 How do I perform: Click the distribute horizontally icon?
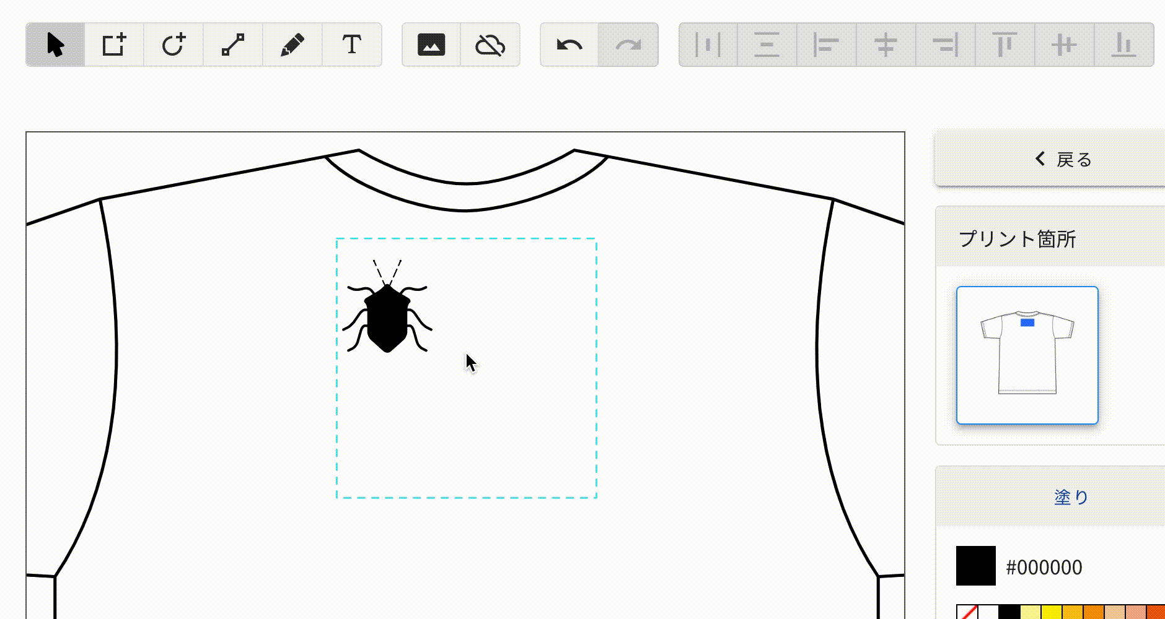[x=708, y=45]
